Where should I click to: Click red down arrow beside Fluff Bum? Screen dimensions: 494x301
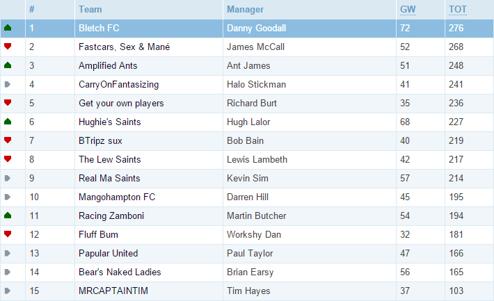click(x=8, y=234)
